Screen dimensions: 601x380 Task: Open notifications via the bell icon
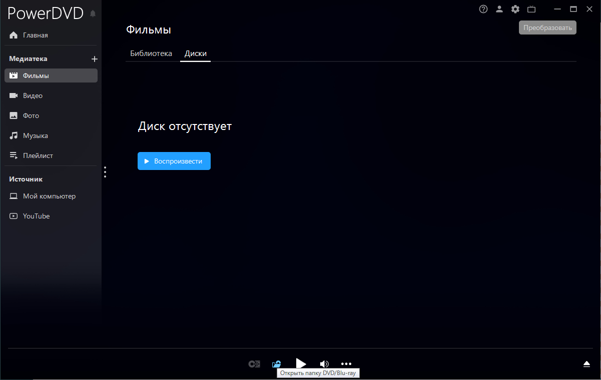(93, 14)
